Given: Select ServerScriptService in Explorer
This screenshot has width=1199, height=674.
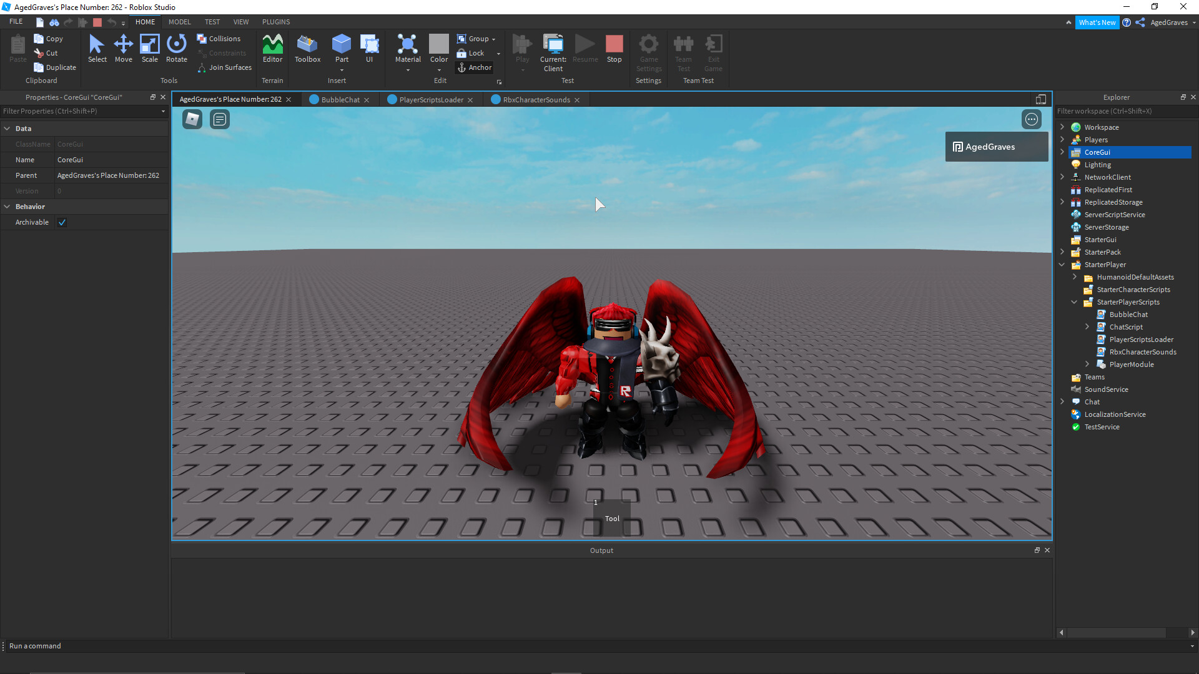Looking at the screenshot, I should click(x=1114, y=215).
